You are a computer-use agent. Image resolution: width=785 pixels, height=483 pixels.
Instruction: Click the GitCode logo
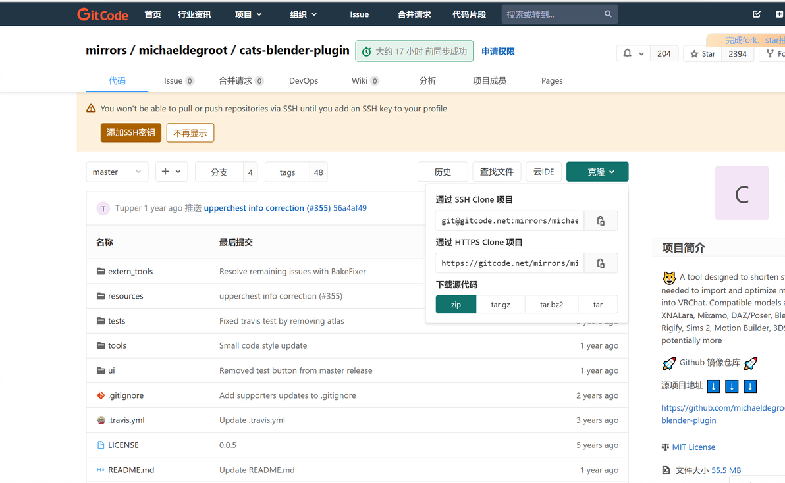tap(103, 14)
